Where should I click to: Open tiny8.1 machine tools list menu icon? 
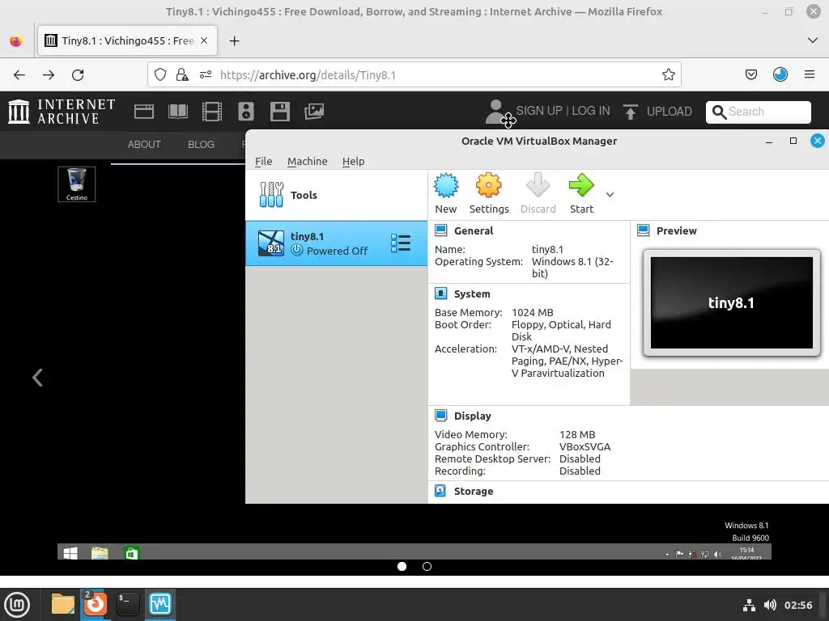click(x=400, y=243)
